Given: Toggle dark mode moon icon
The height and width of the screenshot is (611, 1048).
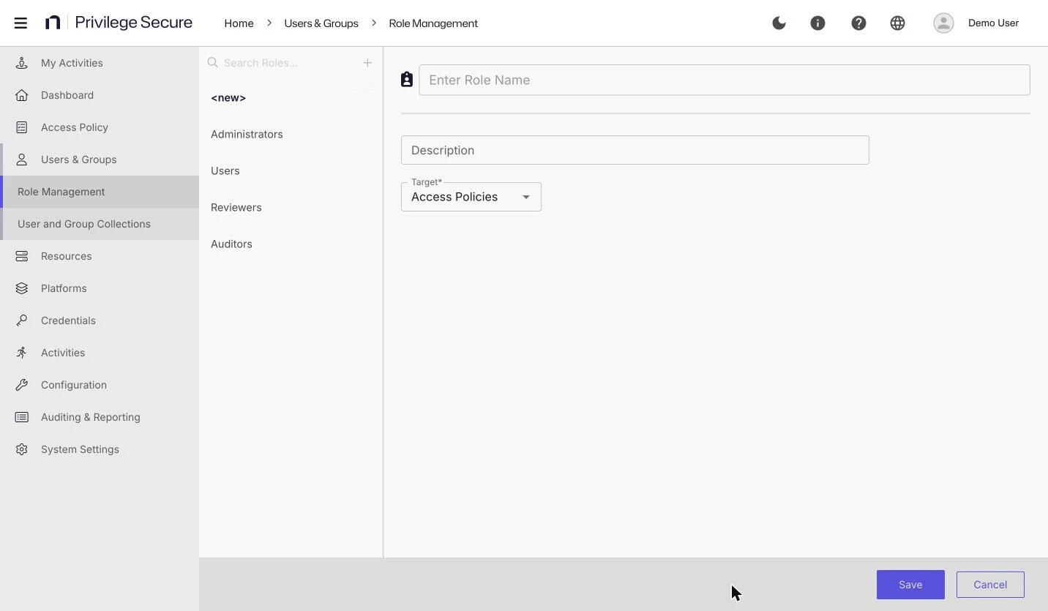Looking at the screenshot, I should click(779, 23).
